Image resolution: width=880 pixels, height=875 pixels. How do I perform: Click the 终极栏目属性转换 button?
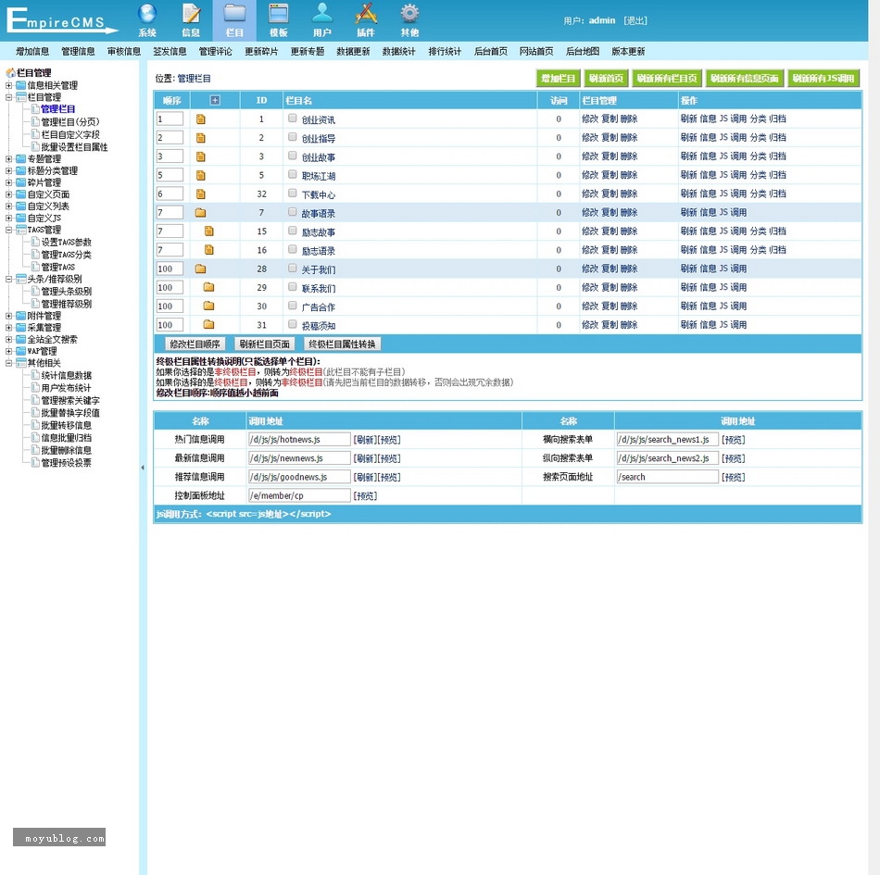tap(342, 344)
